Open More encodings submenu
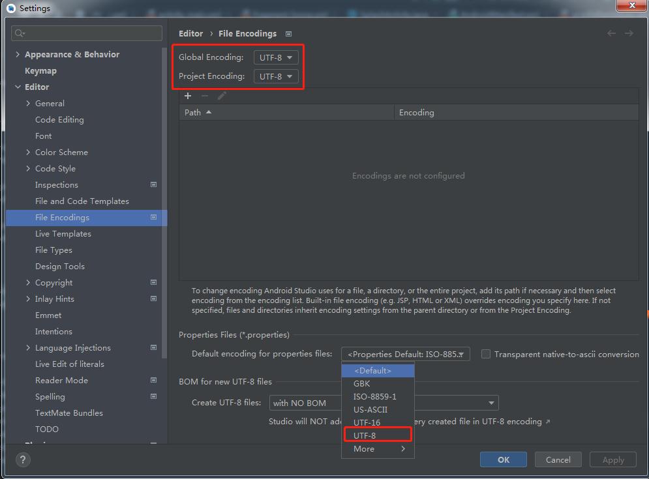 [x=378, y=449]
